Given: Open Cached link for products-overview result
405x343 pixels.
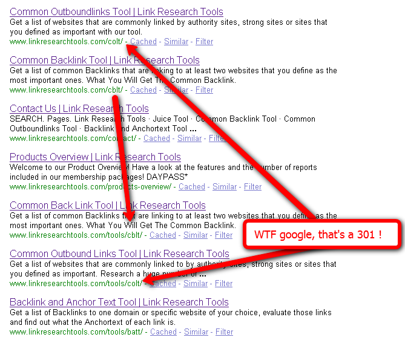Looking at the screenshot, I should (192, 186).
